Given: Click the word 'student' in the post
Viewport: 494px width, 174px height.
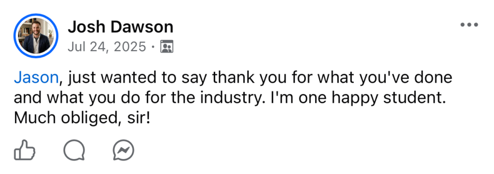Looking at the screenshot, I should coord(418,99).
